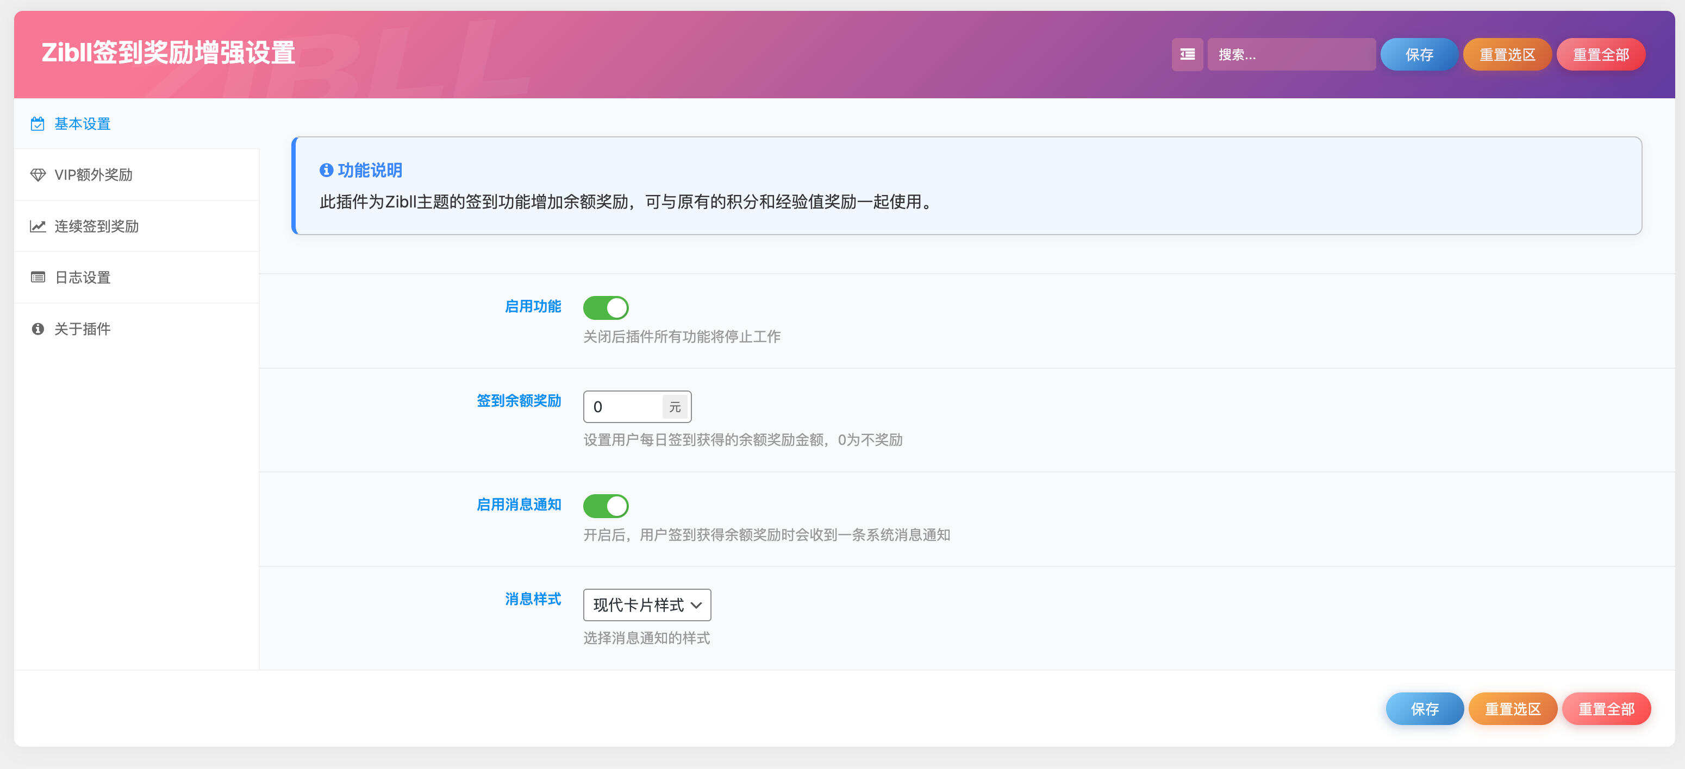The height and width of the screenshot is (769, 1685).
Task: Click the chart icon next to 连续签到奖励
Action: (x=38, y=225)
